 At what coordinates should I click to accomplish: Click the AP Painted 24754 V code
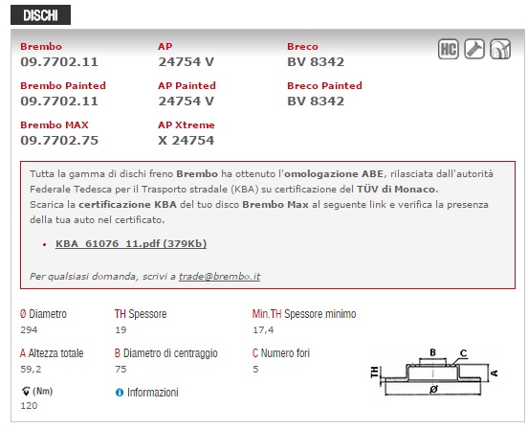point(187,102)
